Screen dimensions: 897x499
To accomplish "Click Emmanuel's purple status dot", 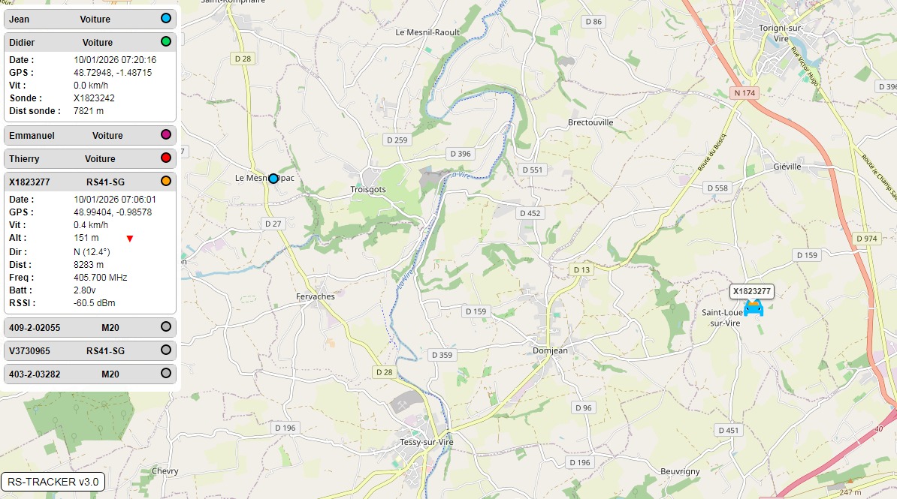I will pyautogui.click(x=166, y=135).
